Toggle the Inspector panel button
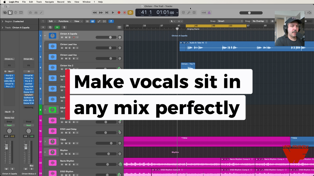The width and height of the screenshot is (314, 176). 10,13
